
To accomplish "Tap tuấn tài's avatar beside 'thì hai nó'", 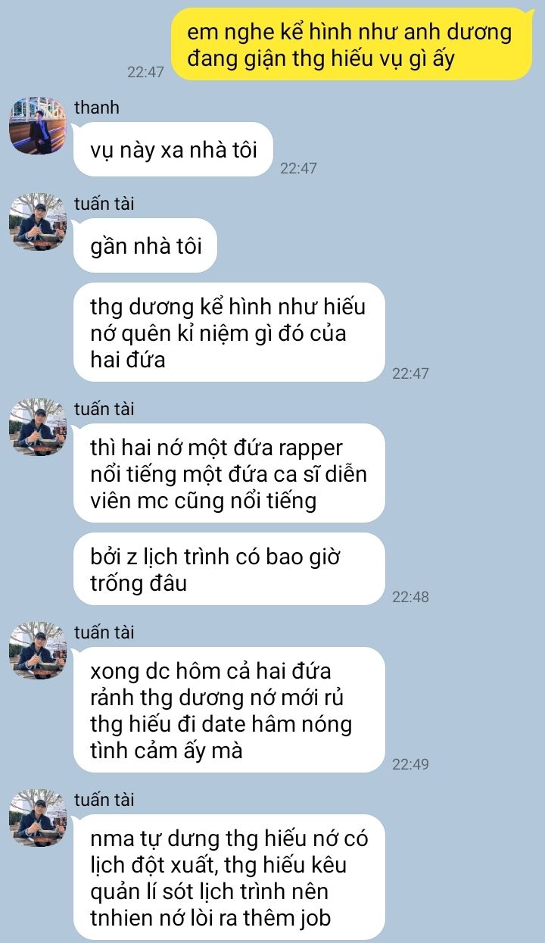I will (38, 426).
